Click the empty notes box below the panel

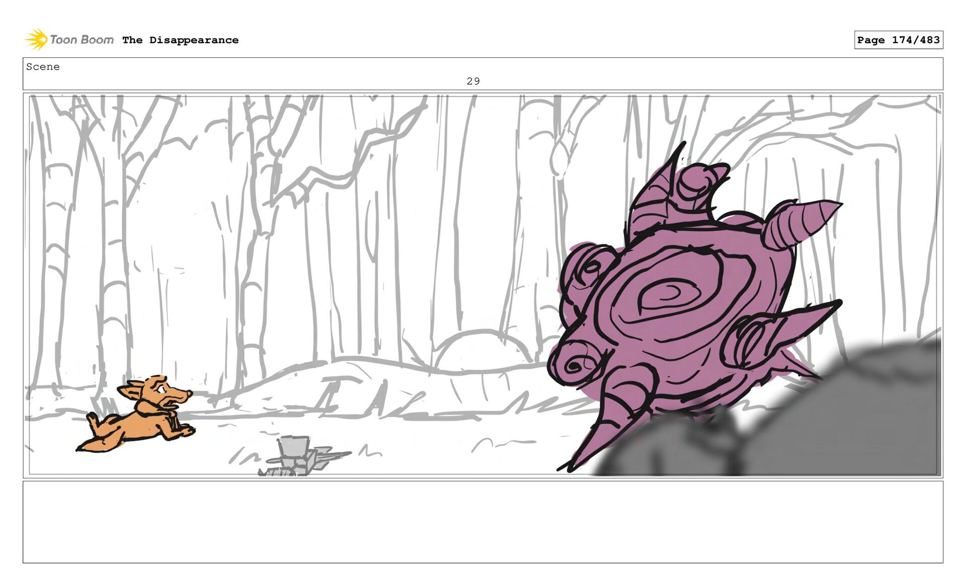point(482,522)
